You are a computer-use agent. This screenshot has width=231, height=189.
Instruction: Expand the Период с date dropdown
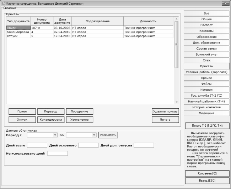coord(55,135)
